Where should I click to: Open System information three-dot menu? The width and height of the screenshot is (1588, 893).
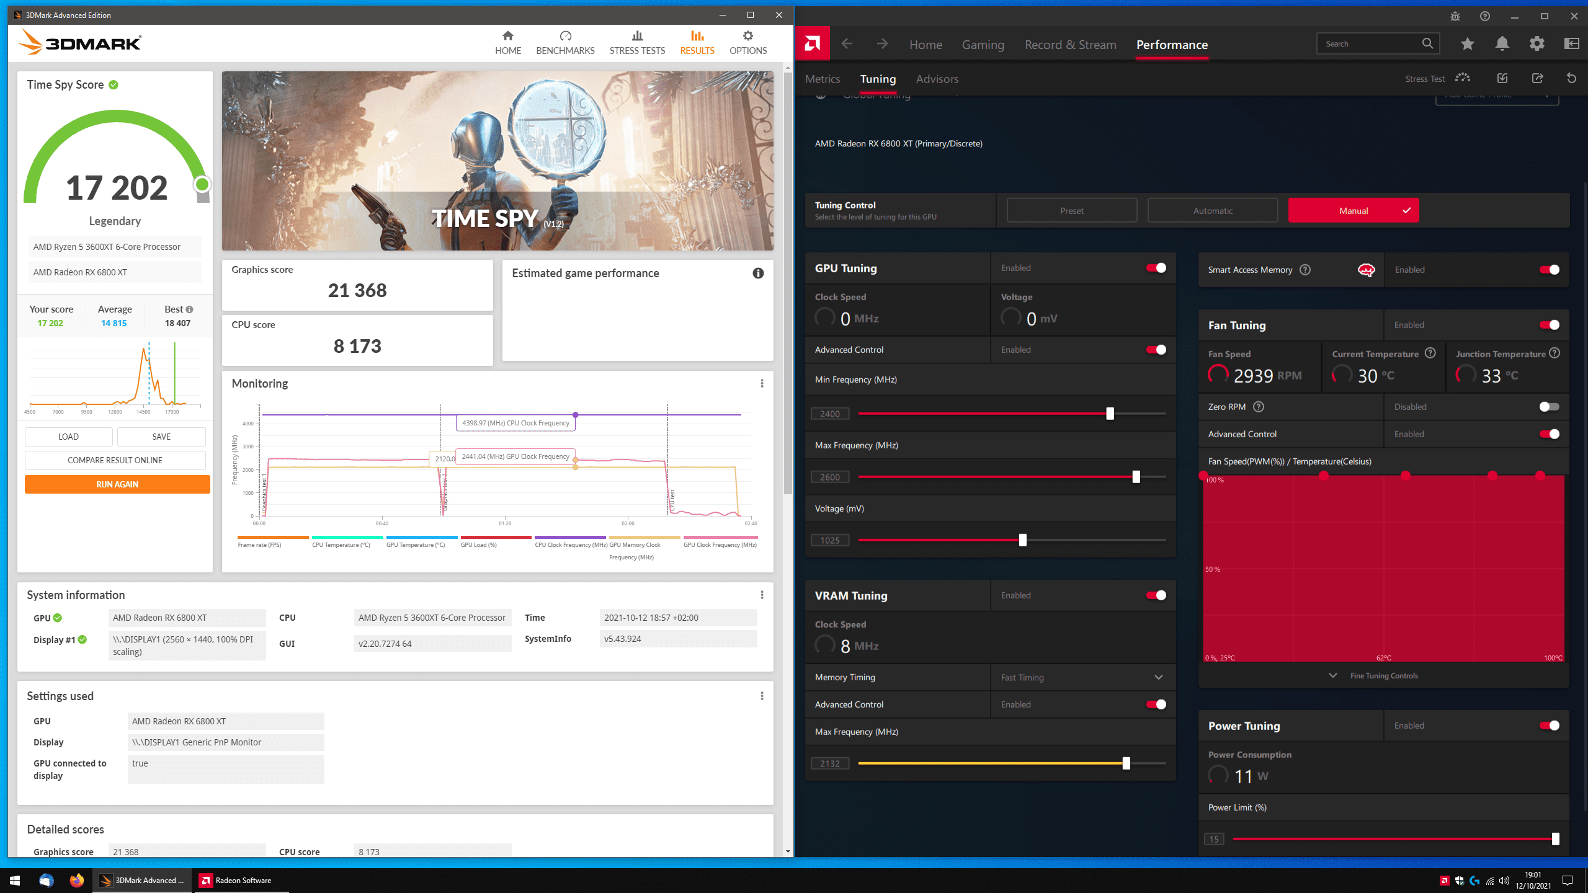pos(762,595)
